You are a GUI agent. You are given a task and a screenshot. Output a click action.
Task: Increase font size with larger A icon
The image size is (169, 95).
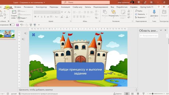coord(62,12)
